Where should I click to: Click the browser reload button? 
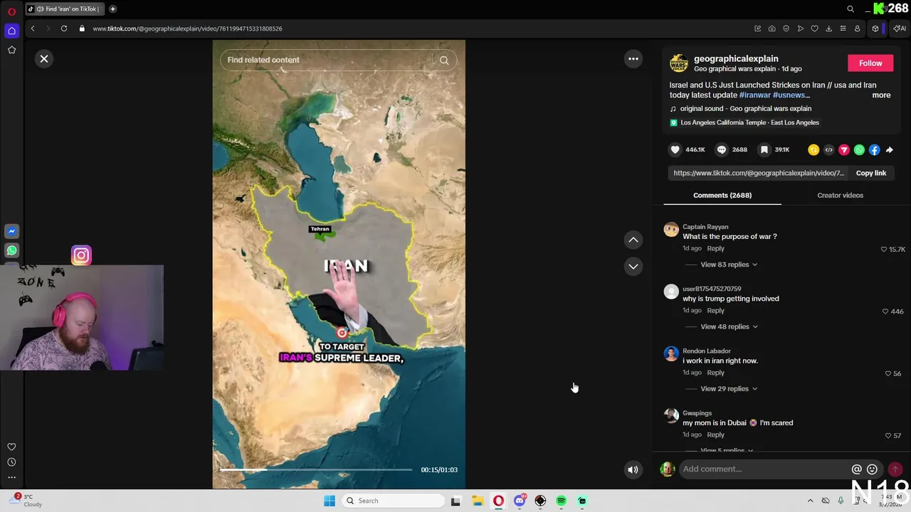point(64,28)
